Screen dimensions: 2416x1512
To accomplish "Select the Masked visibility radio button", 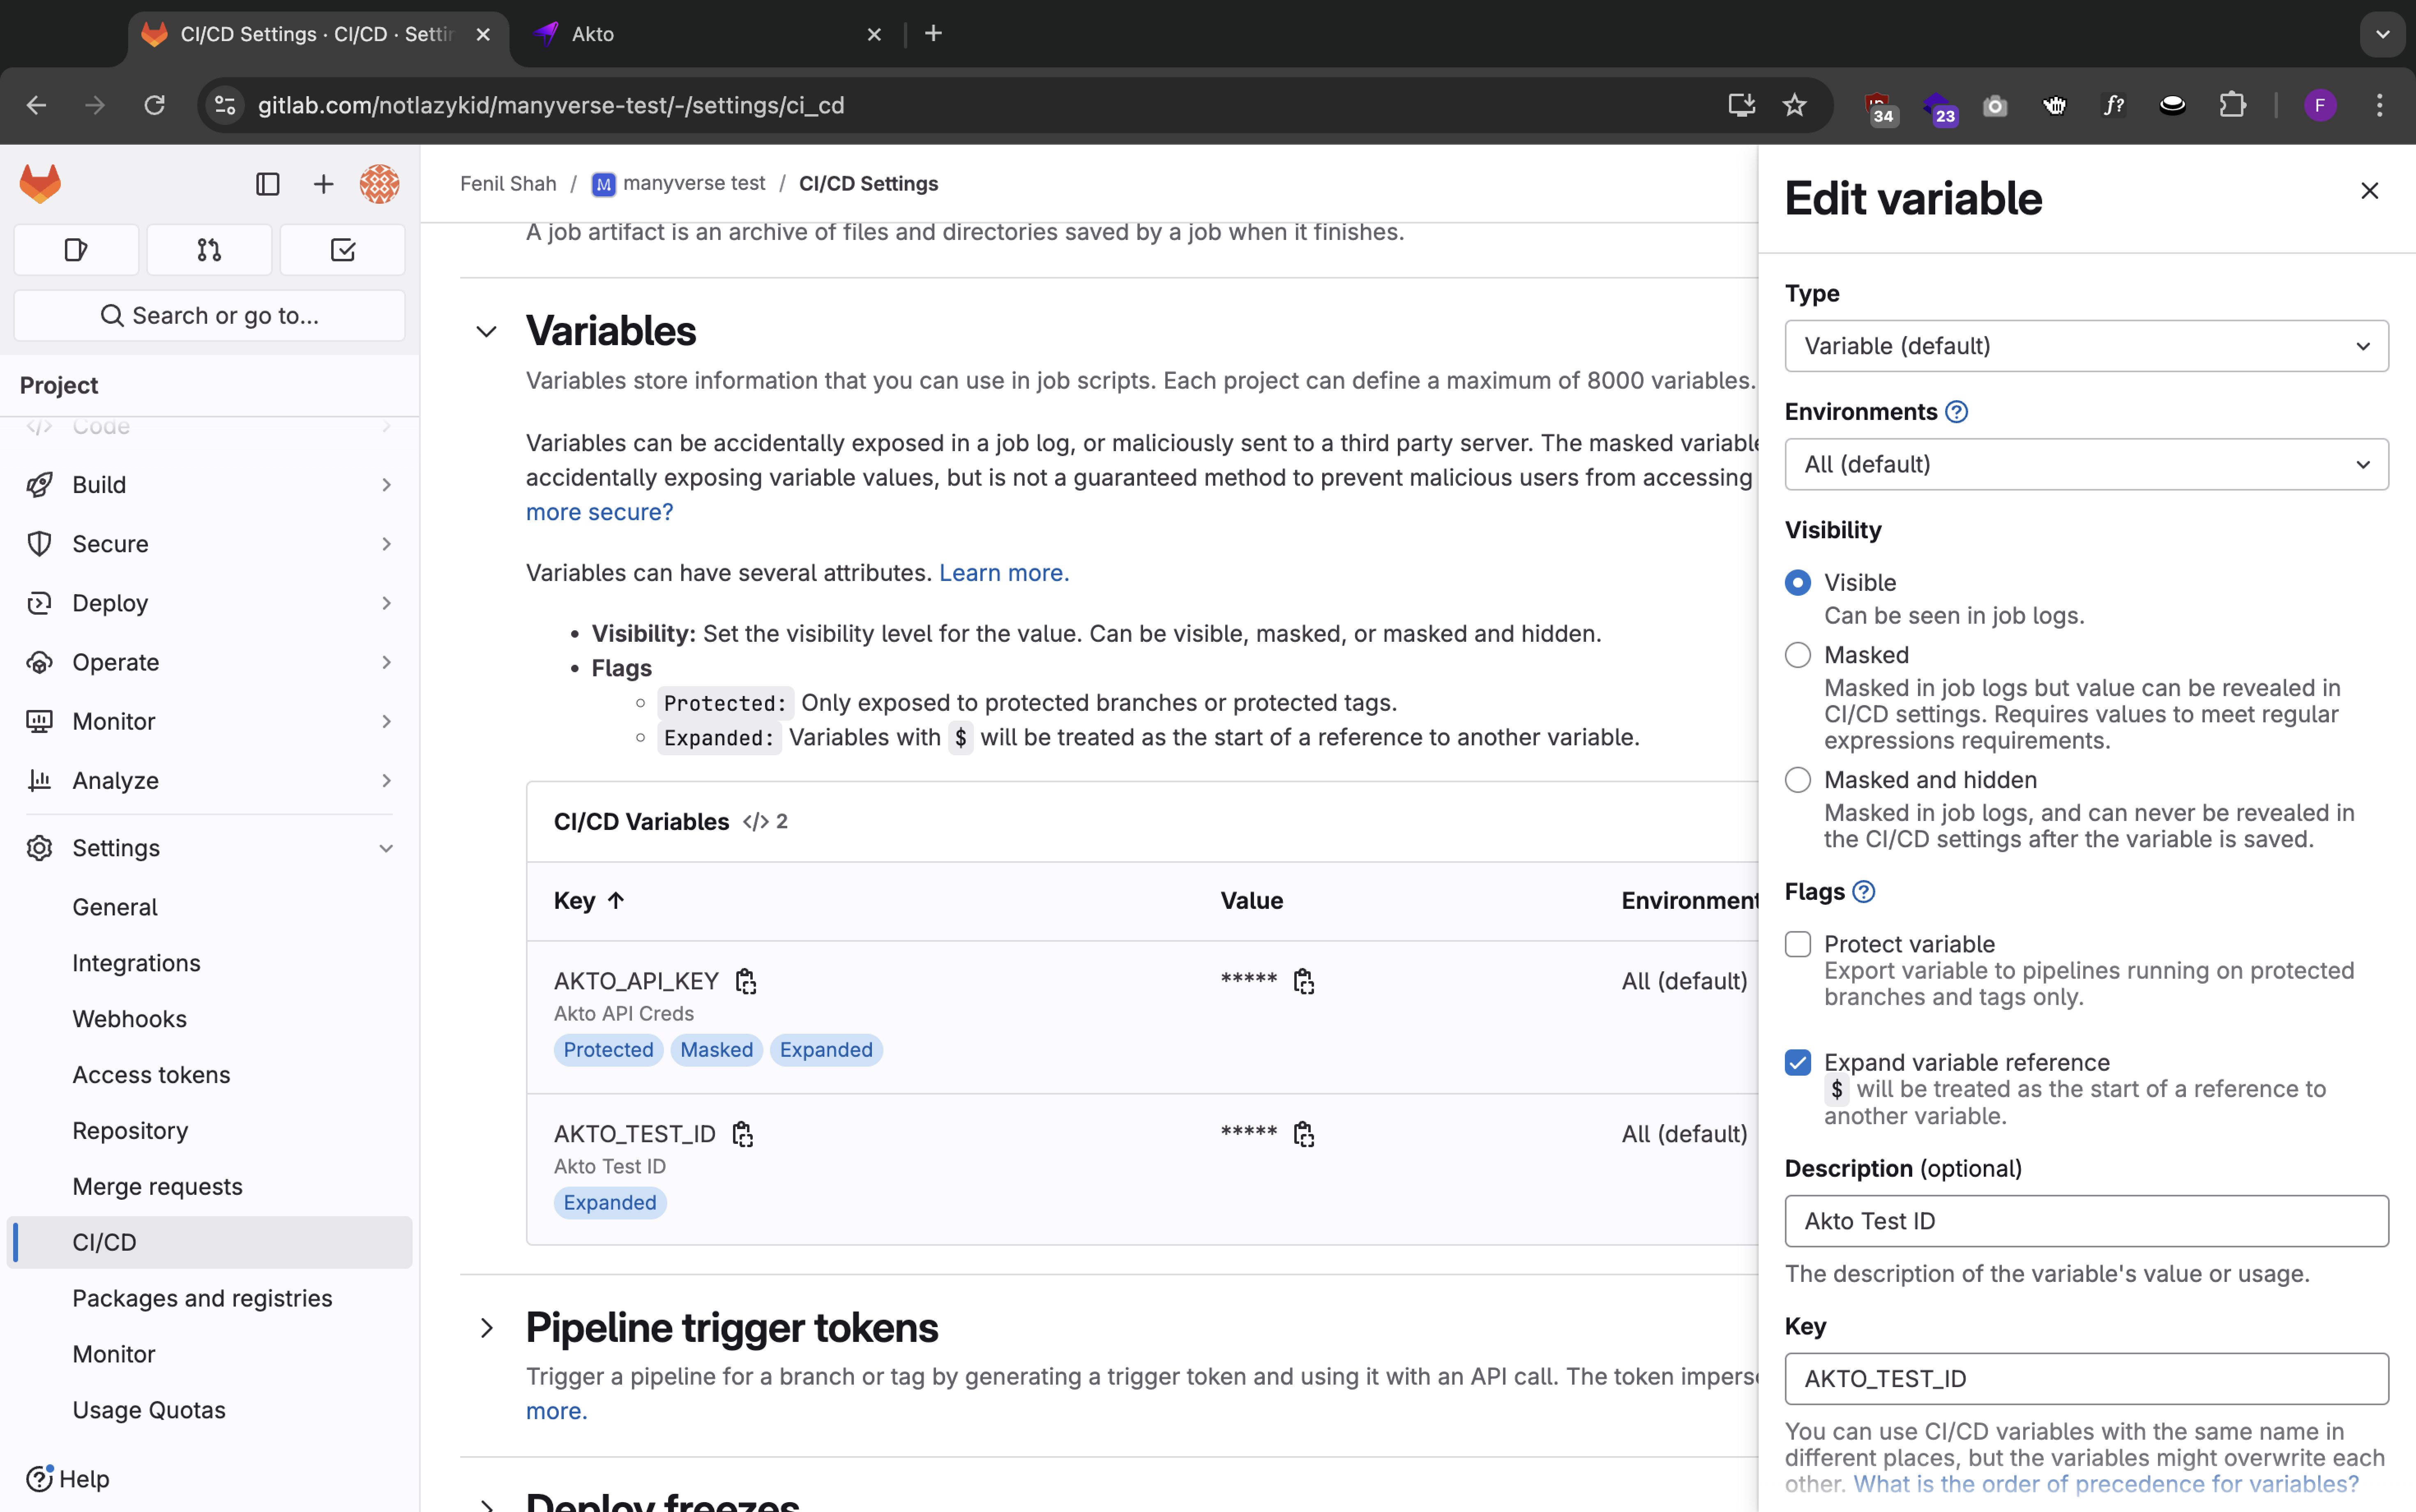I will click(x=1797, y=655).
